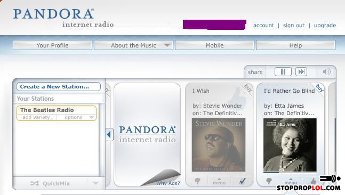Open About the Music menu

click(x=133, y=45)
